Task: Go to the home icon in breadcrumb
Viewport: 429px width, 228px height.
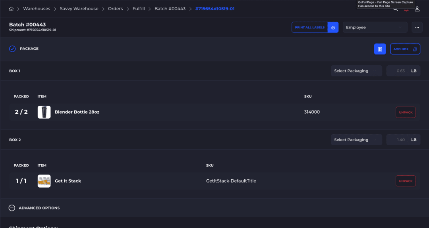Action: (x=11, y=9)
